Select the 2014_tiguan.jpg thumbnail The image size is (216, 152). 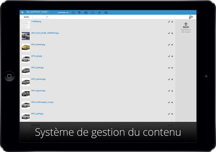tap(26, 94)
